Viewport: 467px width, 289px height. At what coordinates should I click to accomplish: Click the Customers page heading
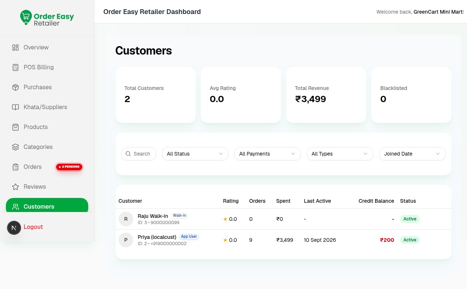[144, 51]
